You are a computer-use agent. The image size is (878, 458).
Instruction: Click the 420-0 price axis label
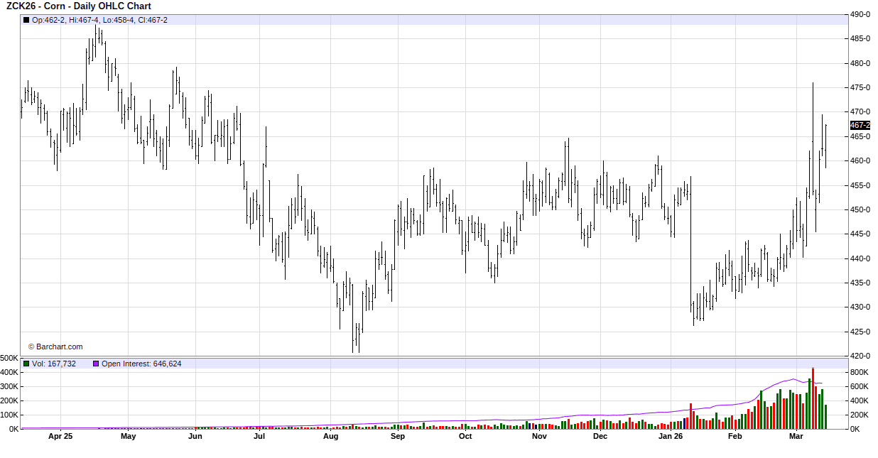pyautogui.click(x=860, y=356)
